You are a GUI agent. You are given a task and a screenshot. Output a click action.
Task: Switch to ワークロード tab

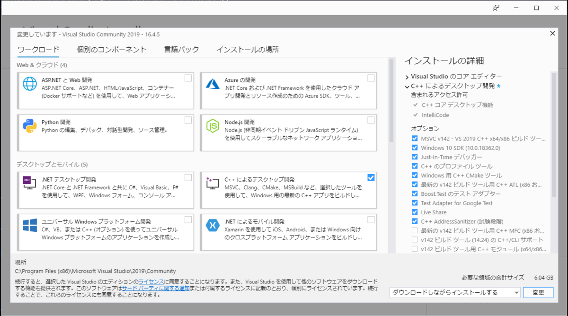coord(38,49)
